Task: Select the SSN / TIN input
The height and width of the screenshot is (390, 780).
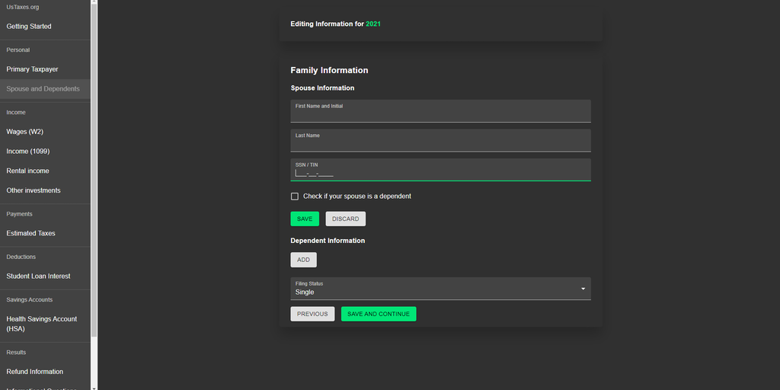Action: click(x=440, y=173)
